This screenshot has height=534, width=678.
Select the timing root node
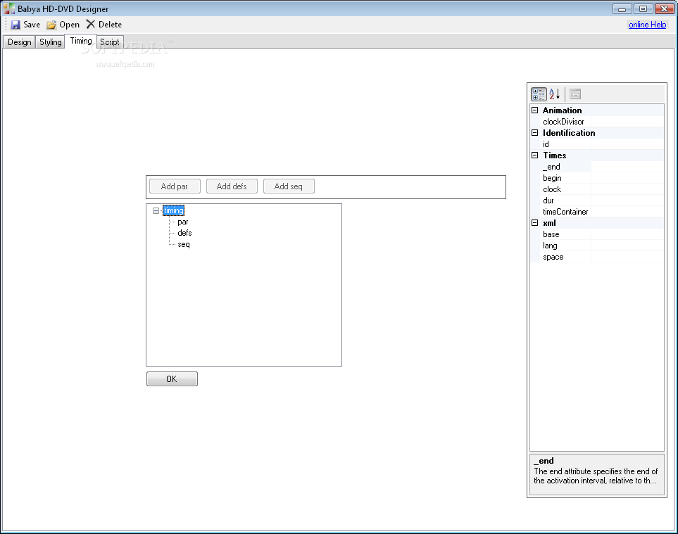pyautogui.click(x=174, y=210)
